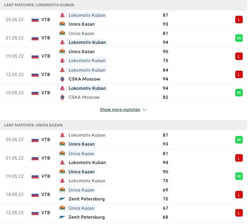Click Zenit Petersburg logo in 14.05.22 match

(62, 199)
